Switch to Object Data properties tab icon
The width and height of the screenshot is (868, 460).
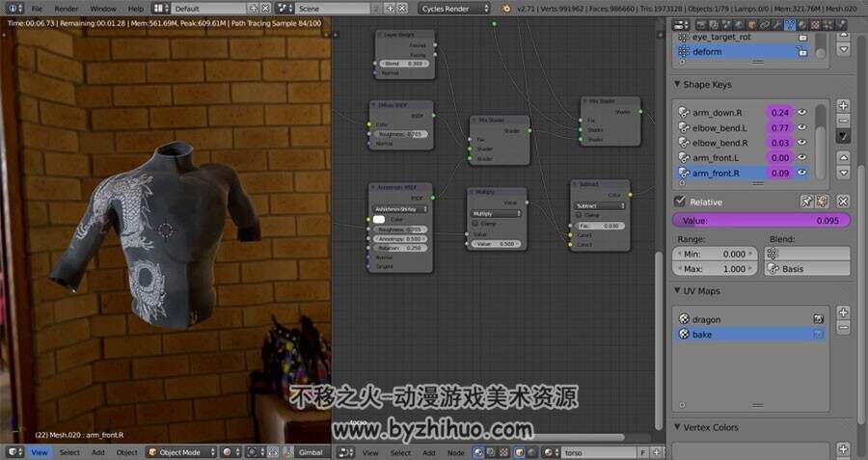[790, 24]
